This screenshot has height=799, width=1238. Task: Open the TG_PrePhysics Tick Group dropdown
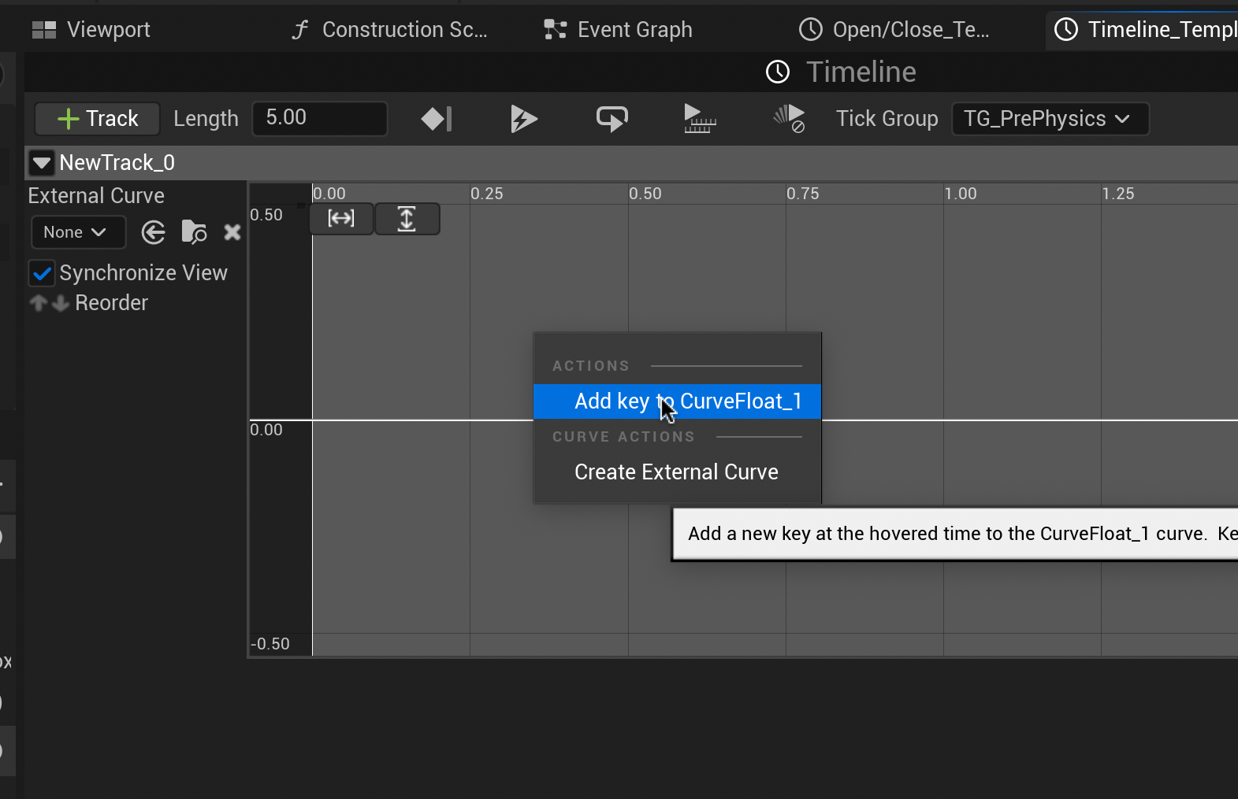click(1050, 119)
